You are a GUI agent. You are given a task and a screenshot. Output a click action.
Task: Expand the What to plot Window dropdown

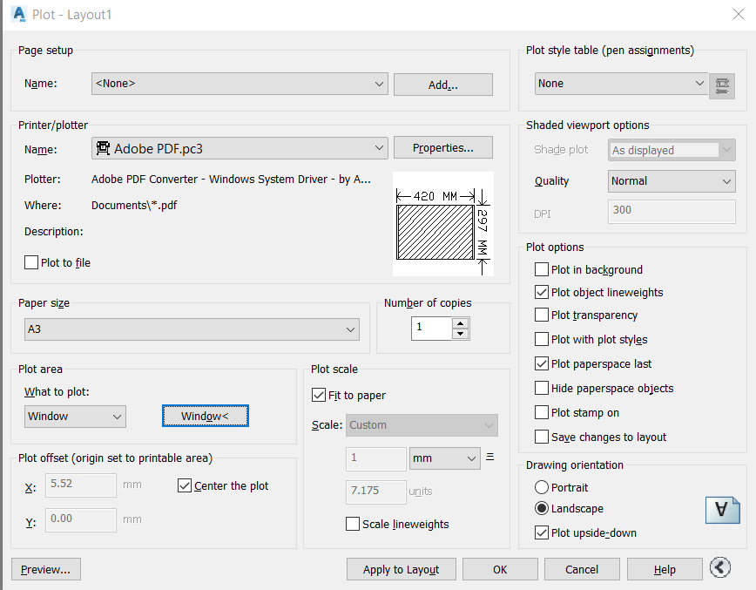(75, 417)
